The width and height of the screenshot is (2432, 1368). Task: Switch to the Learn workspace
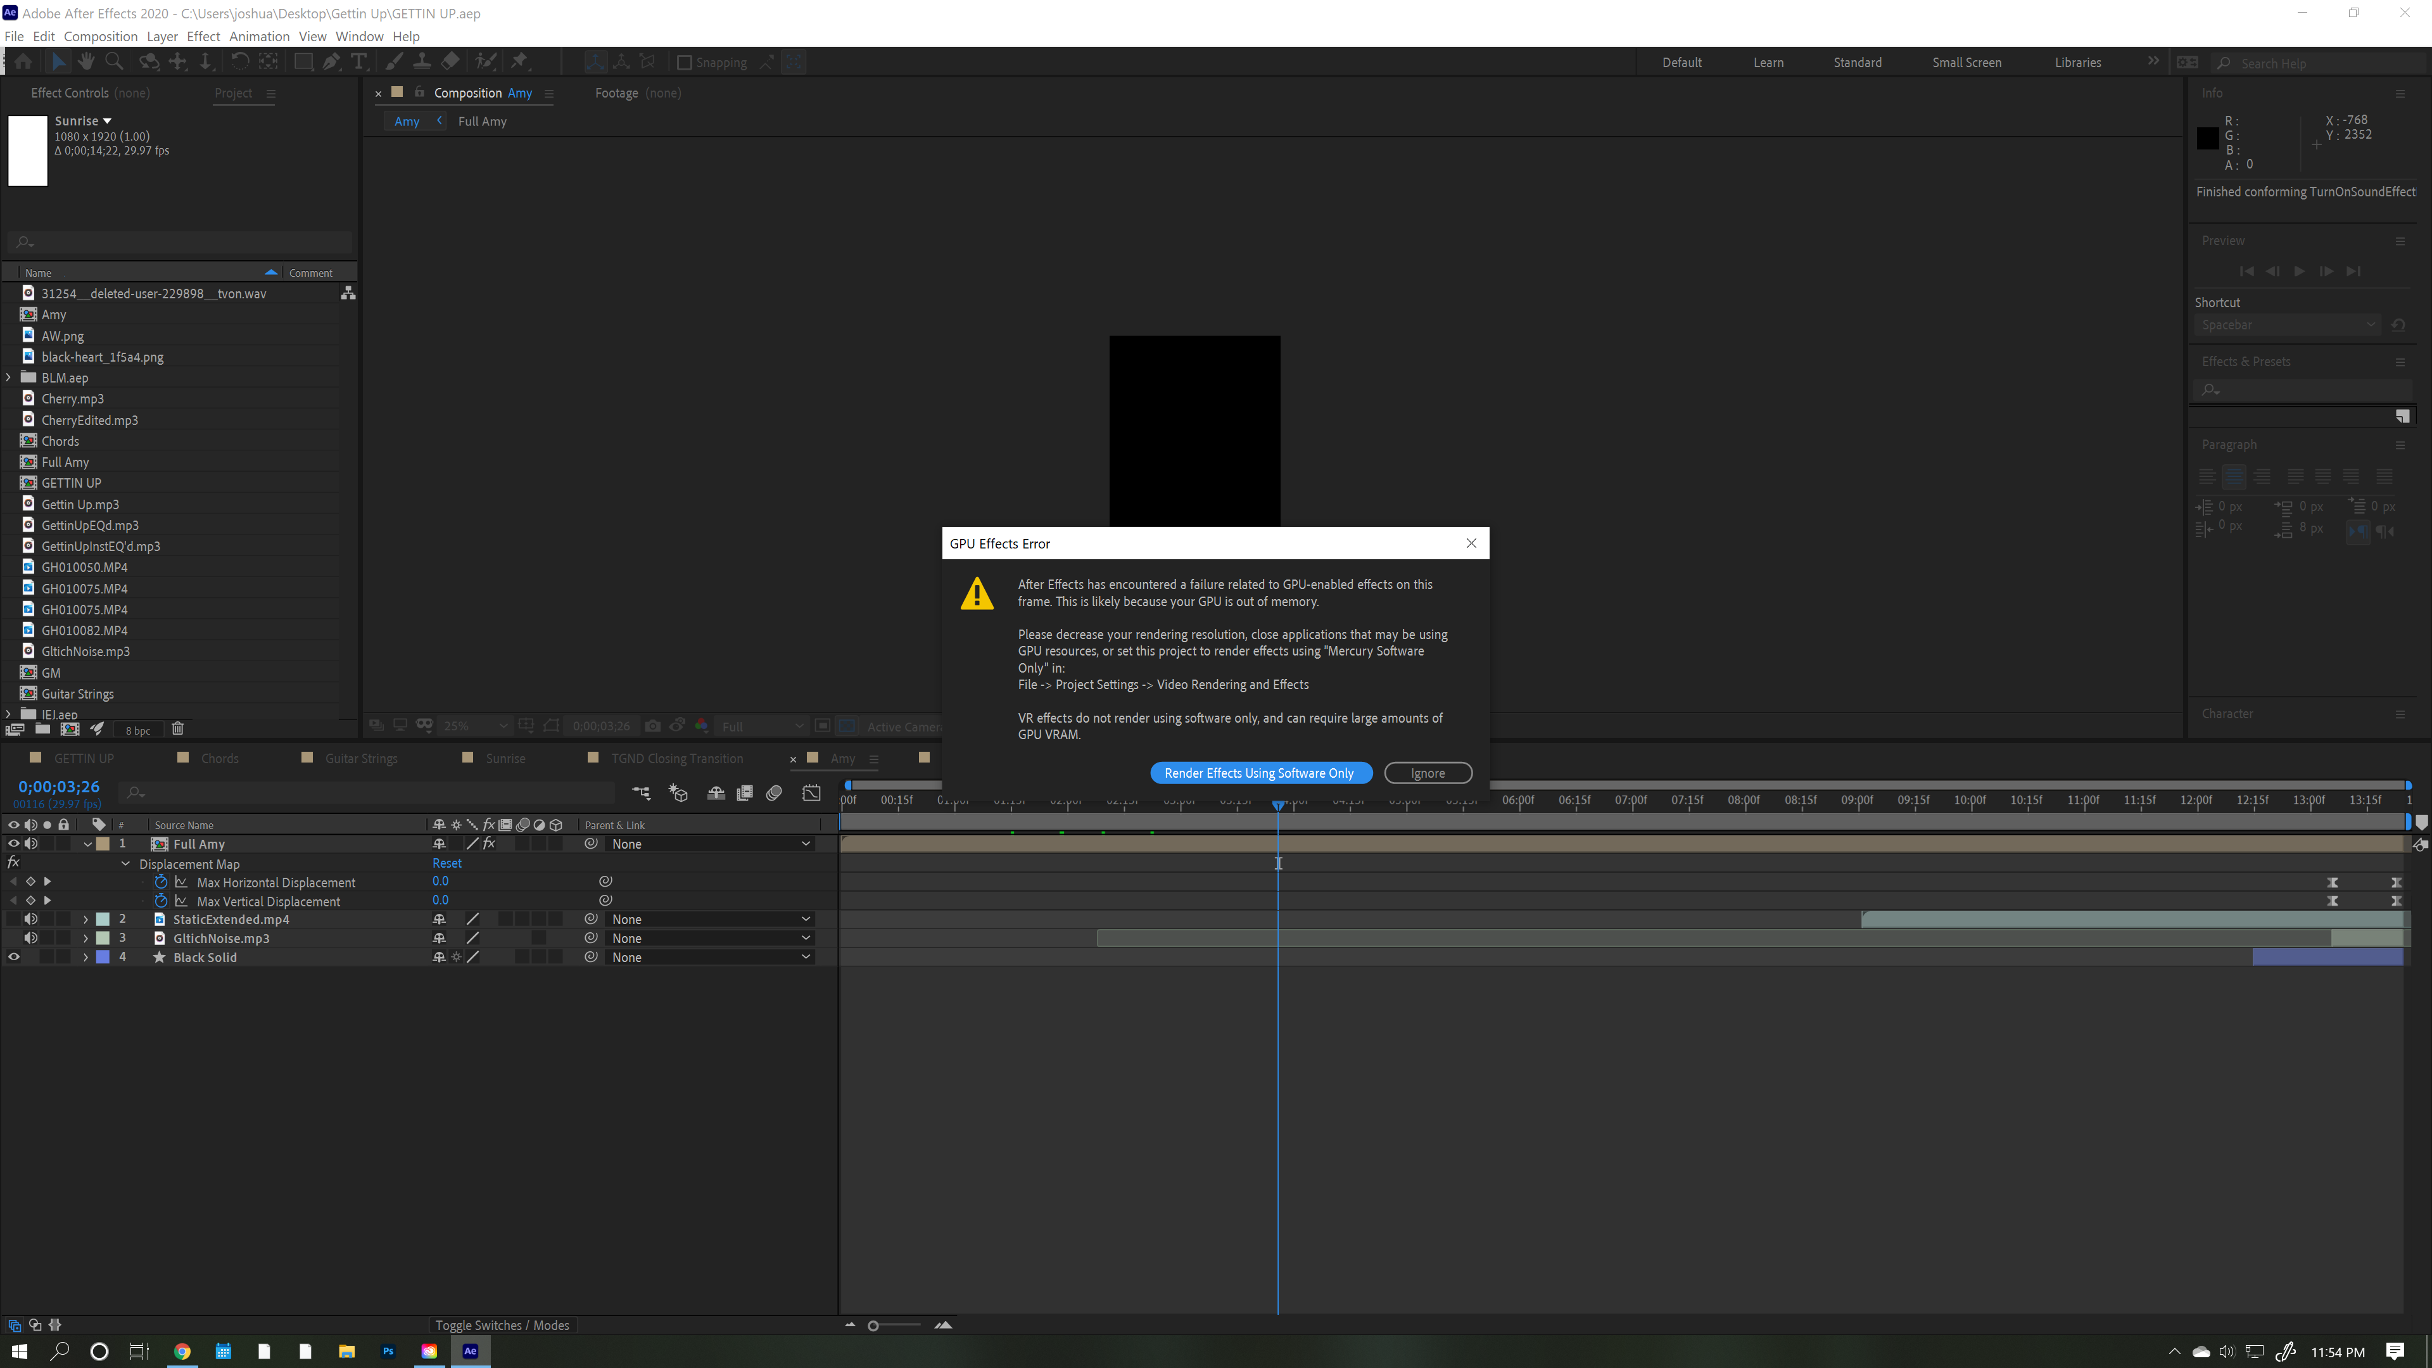[1768, 62]
